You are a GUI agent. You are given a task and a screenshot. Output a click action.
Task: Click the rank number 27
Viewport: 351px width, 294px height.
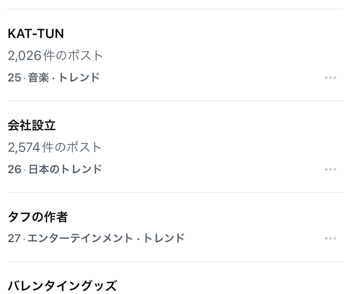pyautogui.click(x=14, y=238)
